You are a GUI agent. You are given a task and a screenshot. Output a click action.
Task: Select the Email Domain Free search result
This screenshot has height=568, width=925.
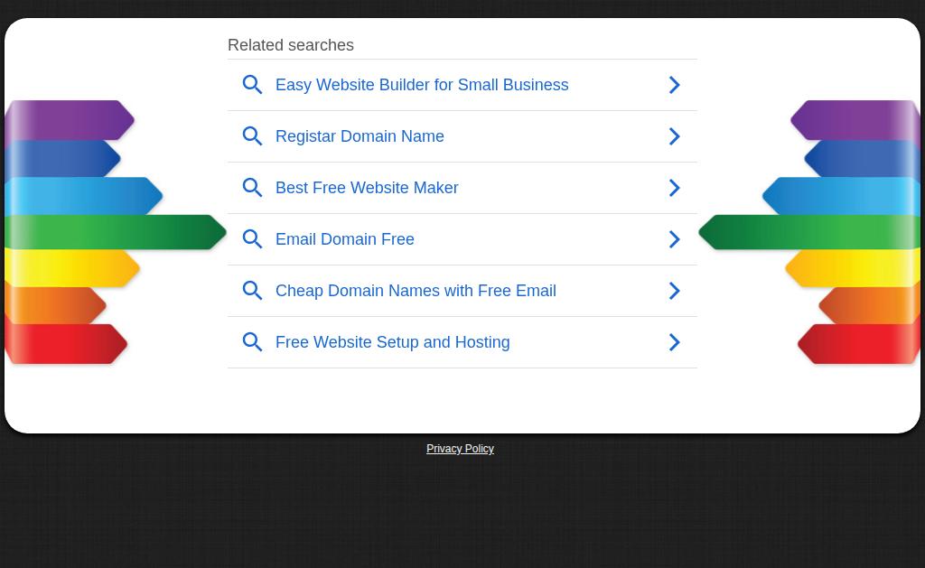(345, 239)
